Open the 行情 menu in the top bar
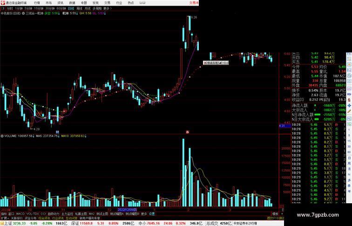Screen dimensions: 352x226 coord(37,3)
